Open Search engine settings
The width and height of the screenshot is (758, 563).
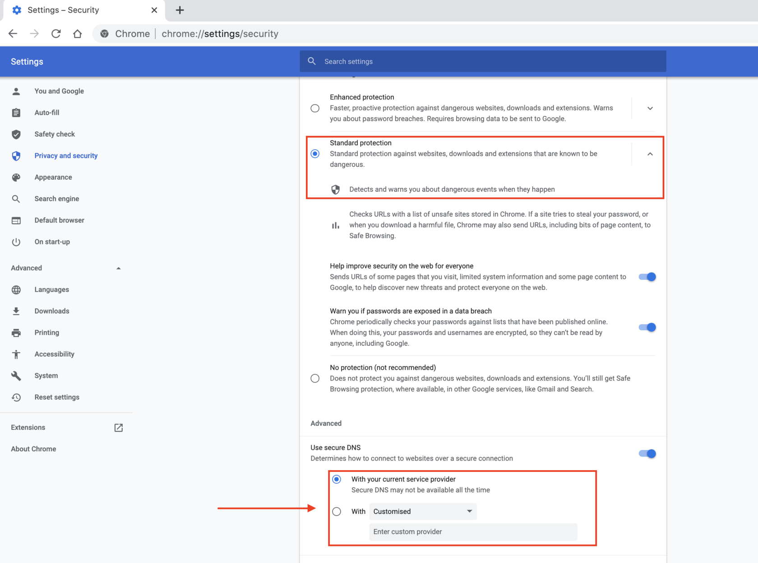57,199
